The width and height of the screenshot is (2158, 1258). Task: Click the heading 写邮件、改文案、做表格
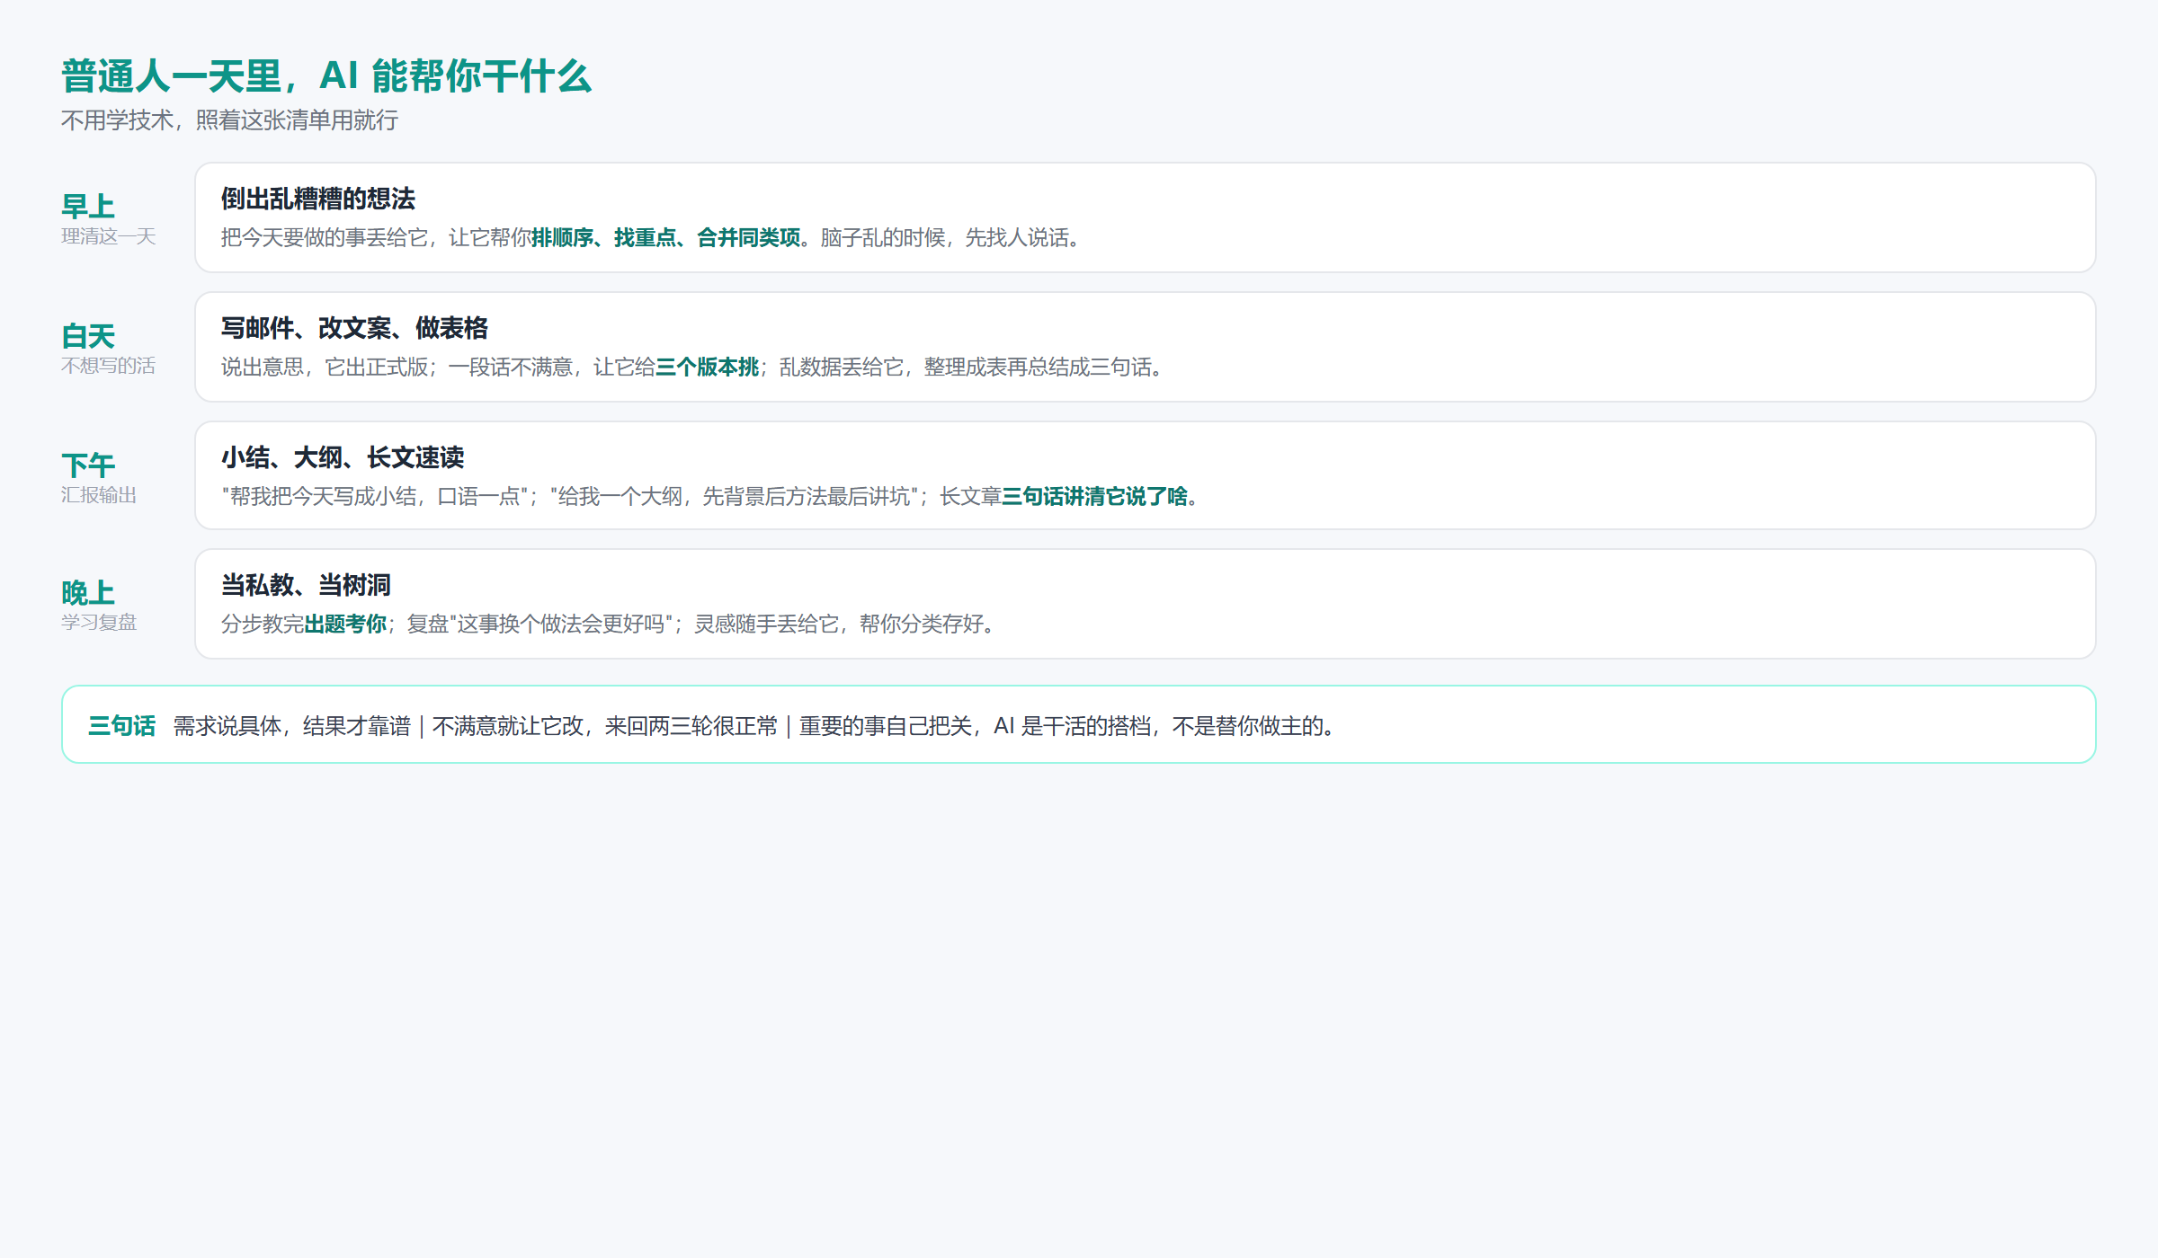click(x=354, y=328)
